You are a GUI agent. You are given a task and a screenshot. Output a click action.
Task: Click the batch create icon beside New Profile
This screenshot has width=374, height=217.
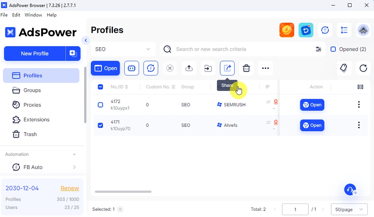tap(73, 53)
